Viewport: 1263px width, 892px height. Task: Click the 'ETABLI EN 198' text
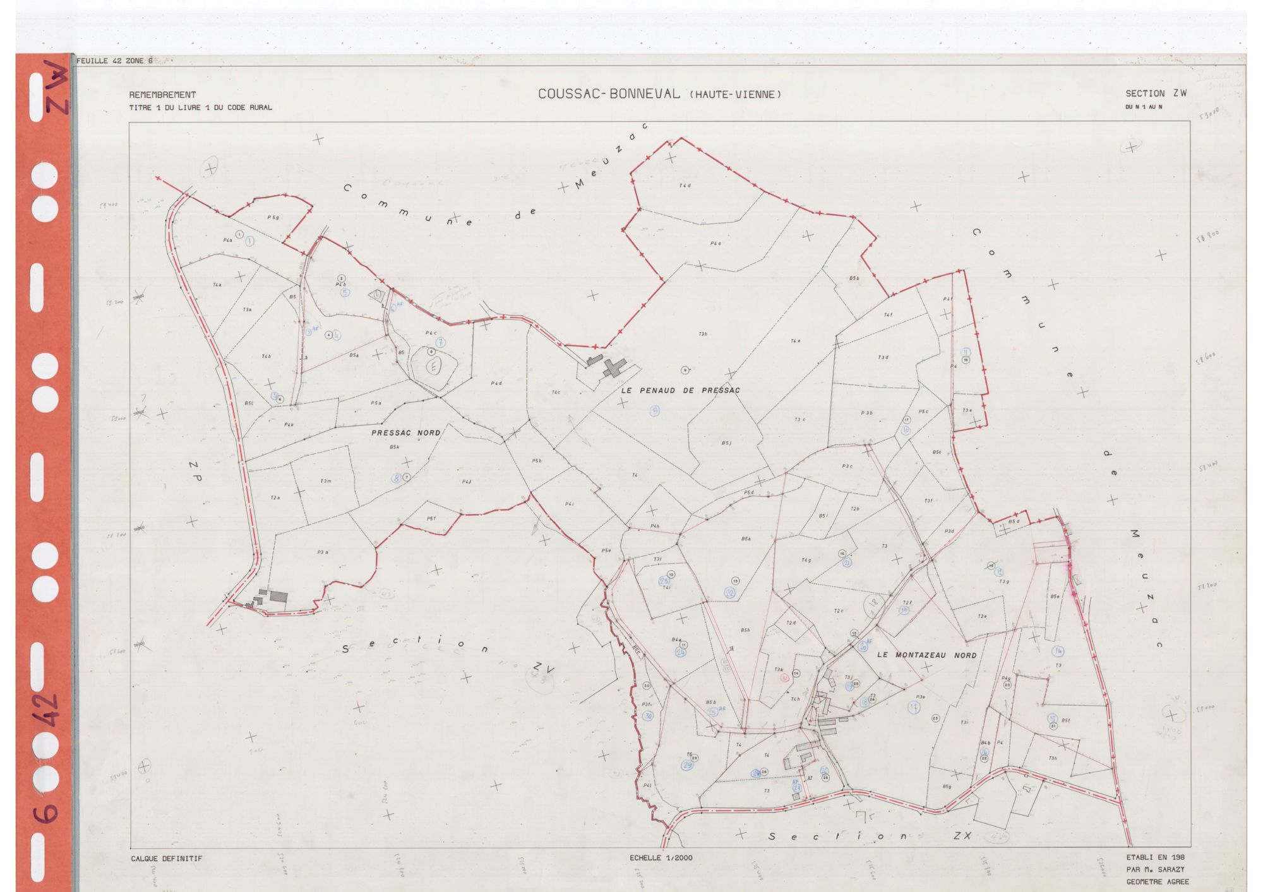click(1155, 857)
